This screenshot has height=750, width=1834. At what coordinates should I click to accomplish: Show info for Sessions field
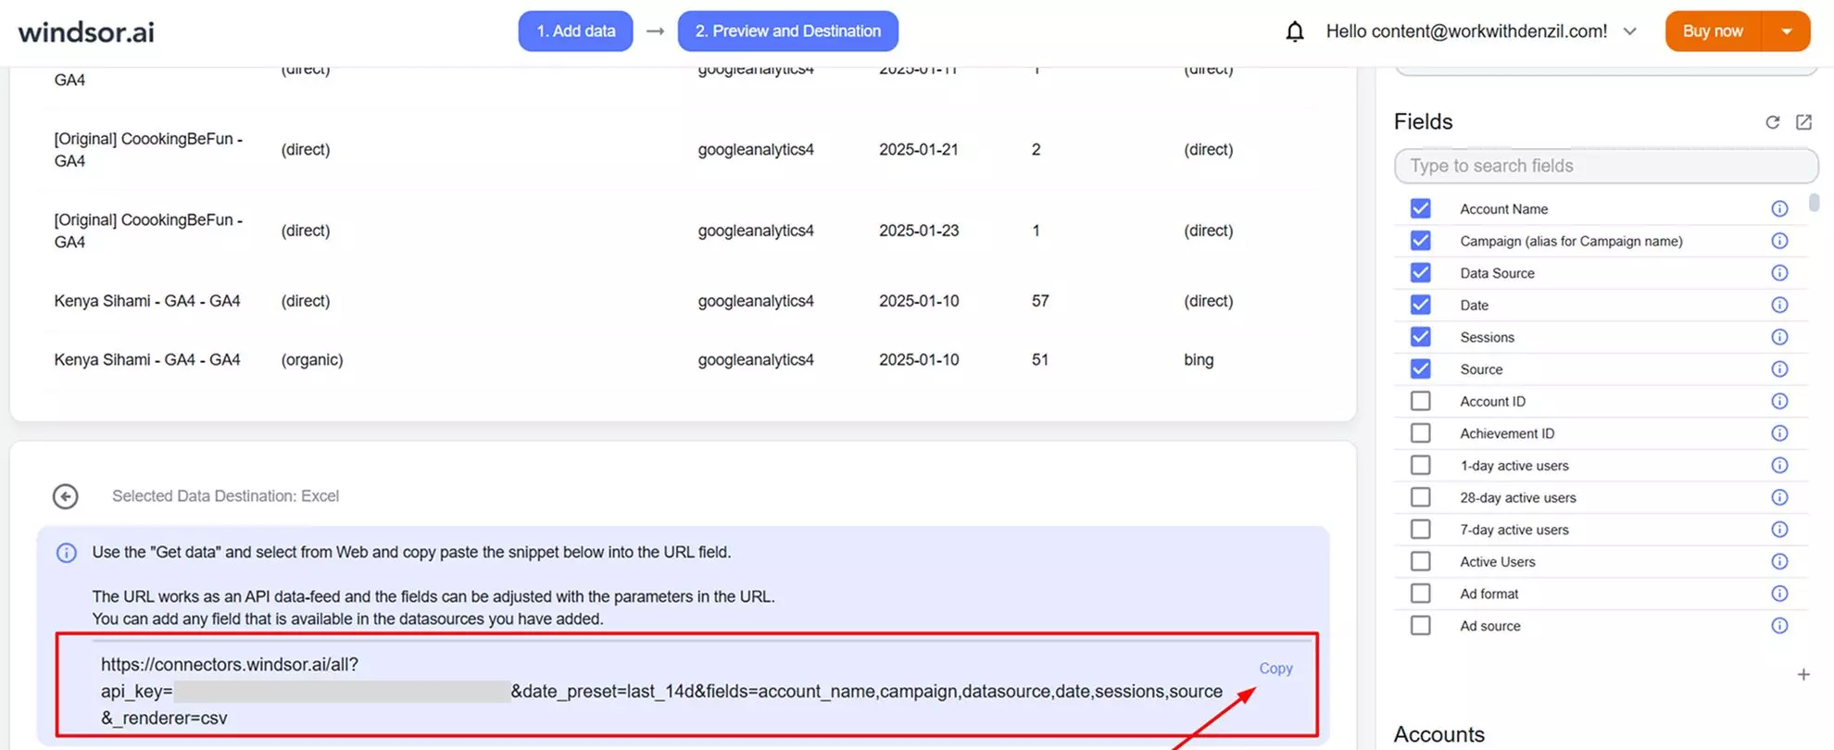[x=1779, y=337]
